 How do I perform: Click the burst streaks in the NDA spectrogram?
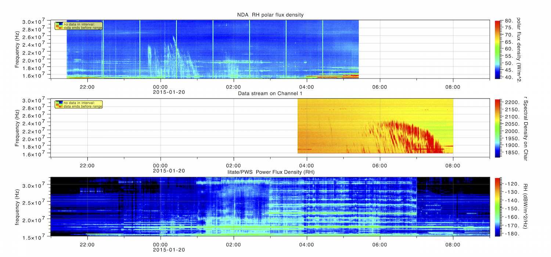click(x=173, y=59)
